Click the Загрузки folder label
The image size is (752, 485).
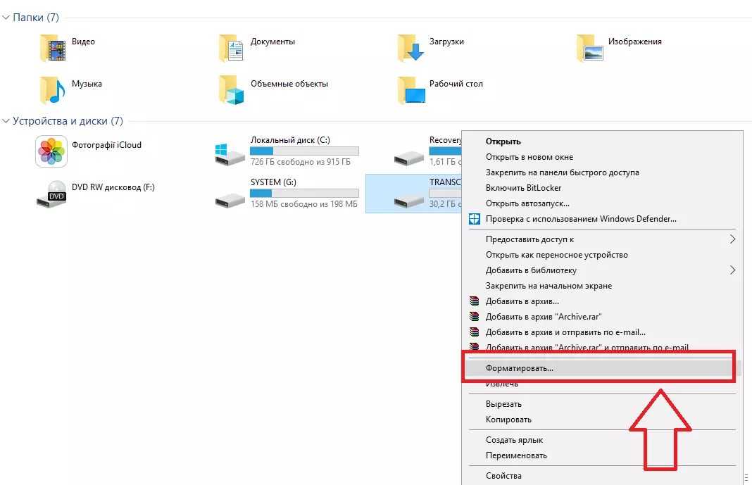click(446, 42)
